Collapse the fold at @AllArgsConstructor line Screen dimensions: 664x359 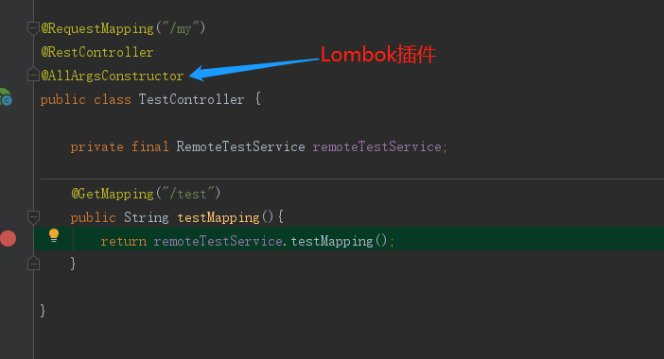click(x=33, y=76)
